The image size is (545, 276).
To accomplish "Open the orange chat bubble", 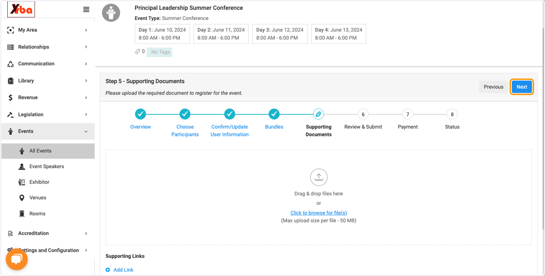I will 17,259.
